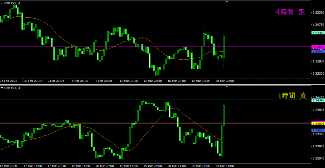Click the triangle icon beside GBPUSD,H1 title
Screen dimensions: 325x168
(2, 87)
